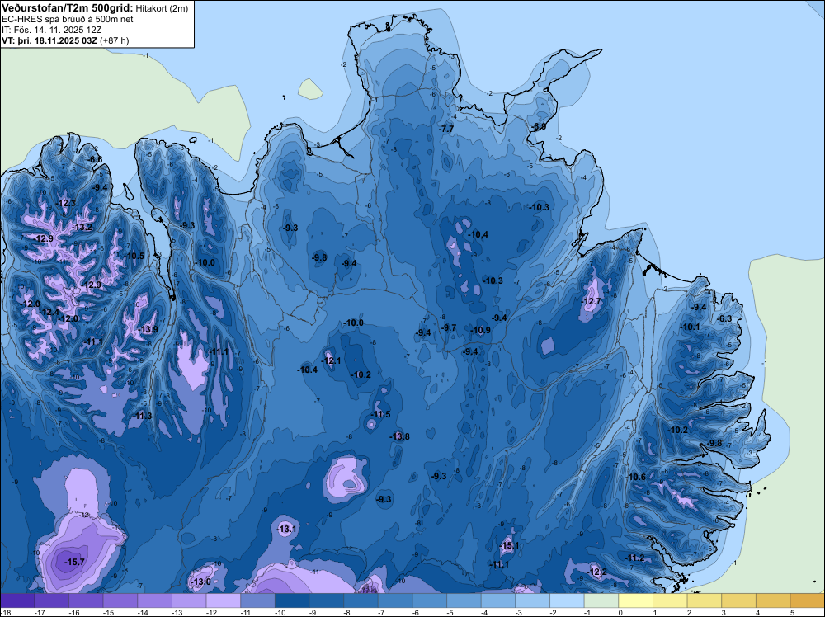Click the yellow legend swatch between 0 and 1
The image size is (825, 617).
point(635,601)
